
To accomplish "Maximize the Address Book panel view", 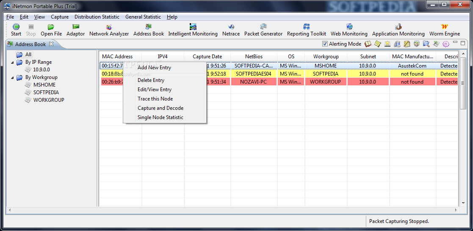I will pos(463,43).
